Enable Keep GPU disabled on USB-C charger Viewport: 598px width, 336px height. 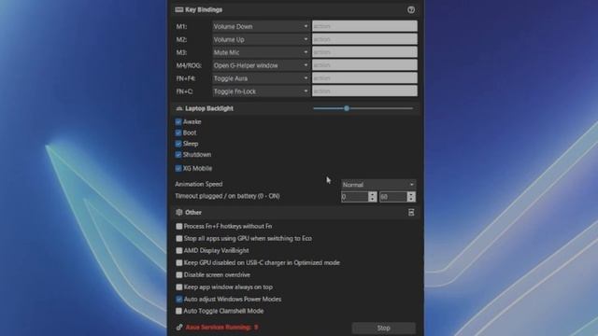click(178, 263)
